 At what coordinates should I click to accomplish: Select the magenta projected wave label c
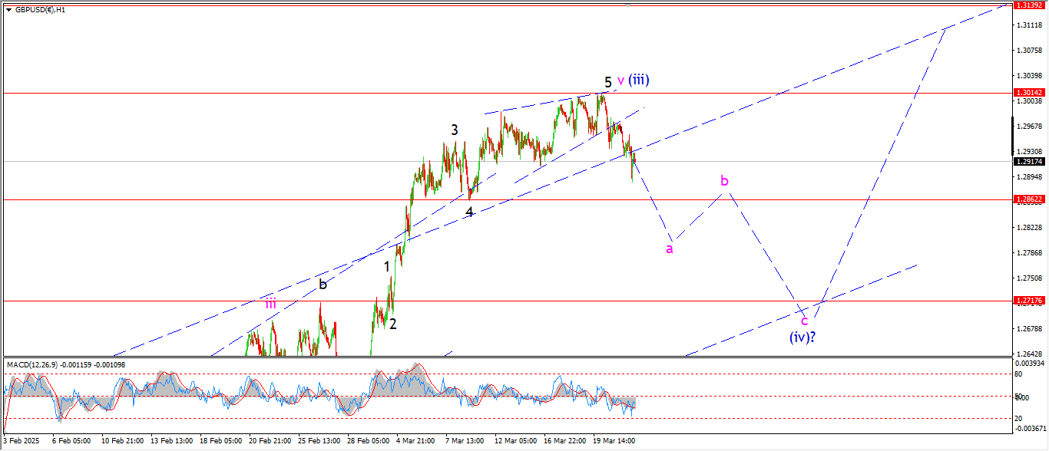point(804,320)
